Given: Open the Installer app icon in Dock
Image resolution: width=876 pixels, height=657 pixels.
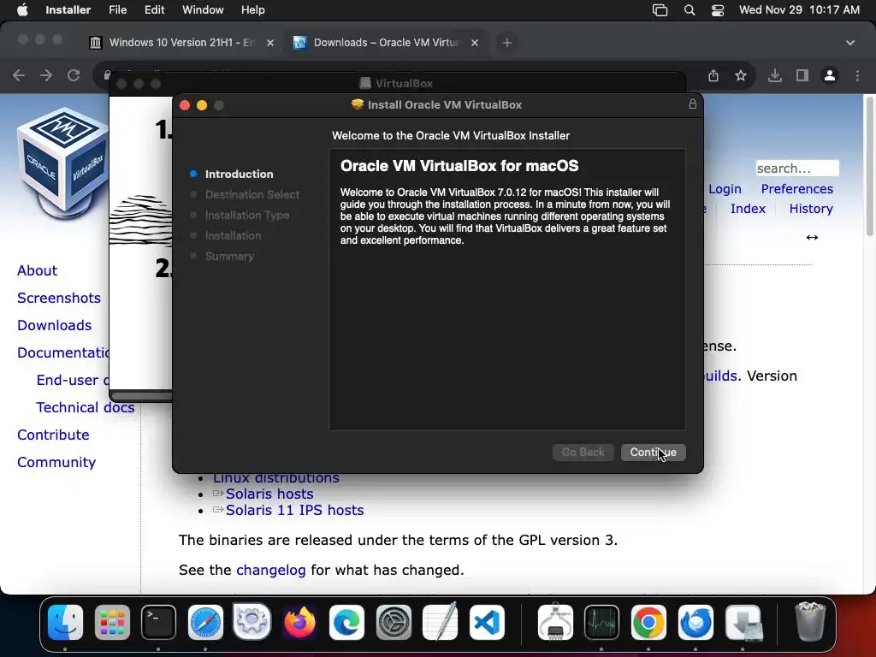Looking at the screenshot, I should [743, 622].
